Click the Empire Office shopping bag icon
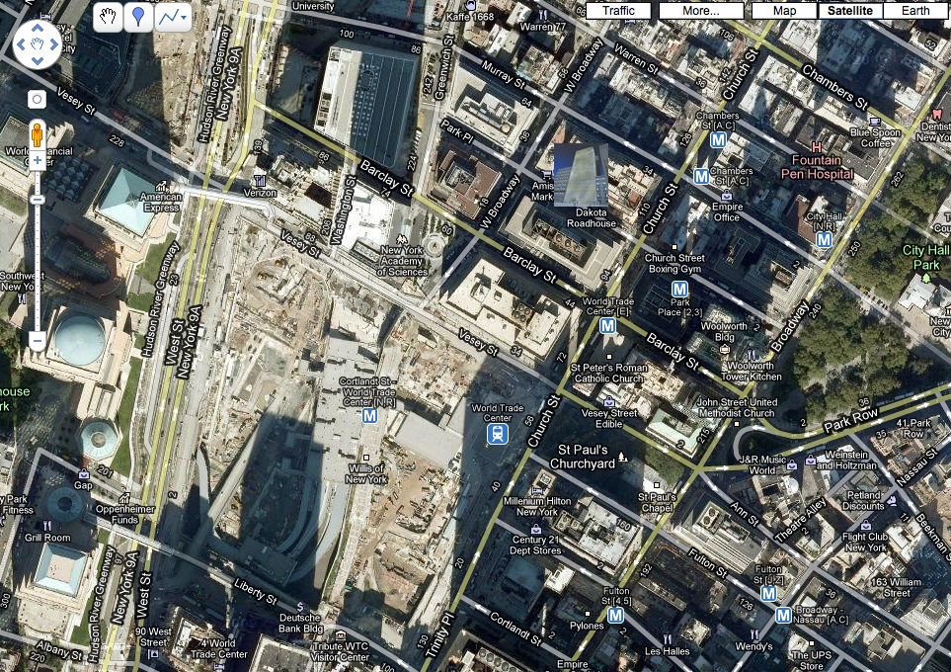Viewport: 951px width, 672px height. point(727,196)
